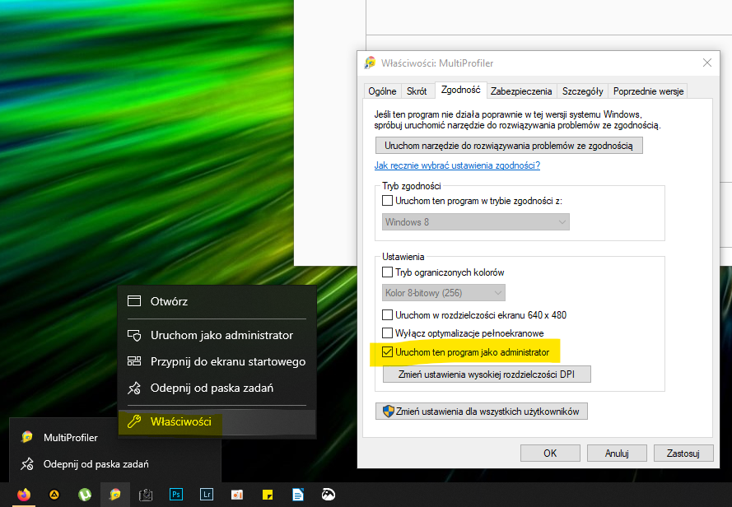Click the Photoshop taskbar icon
The width and height of the screenshot is (732, 507).
tap(175, 495)
